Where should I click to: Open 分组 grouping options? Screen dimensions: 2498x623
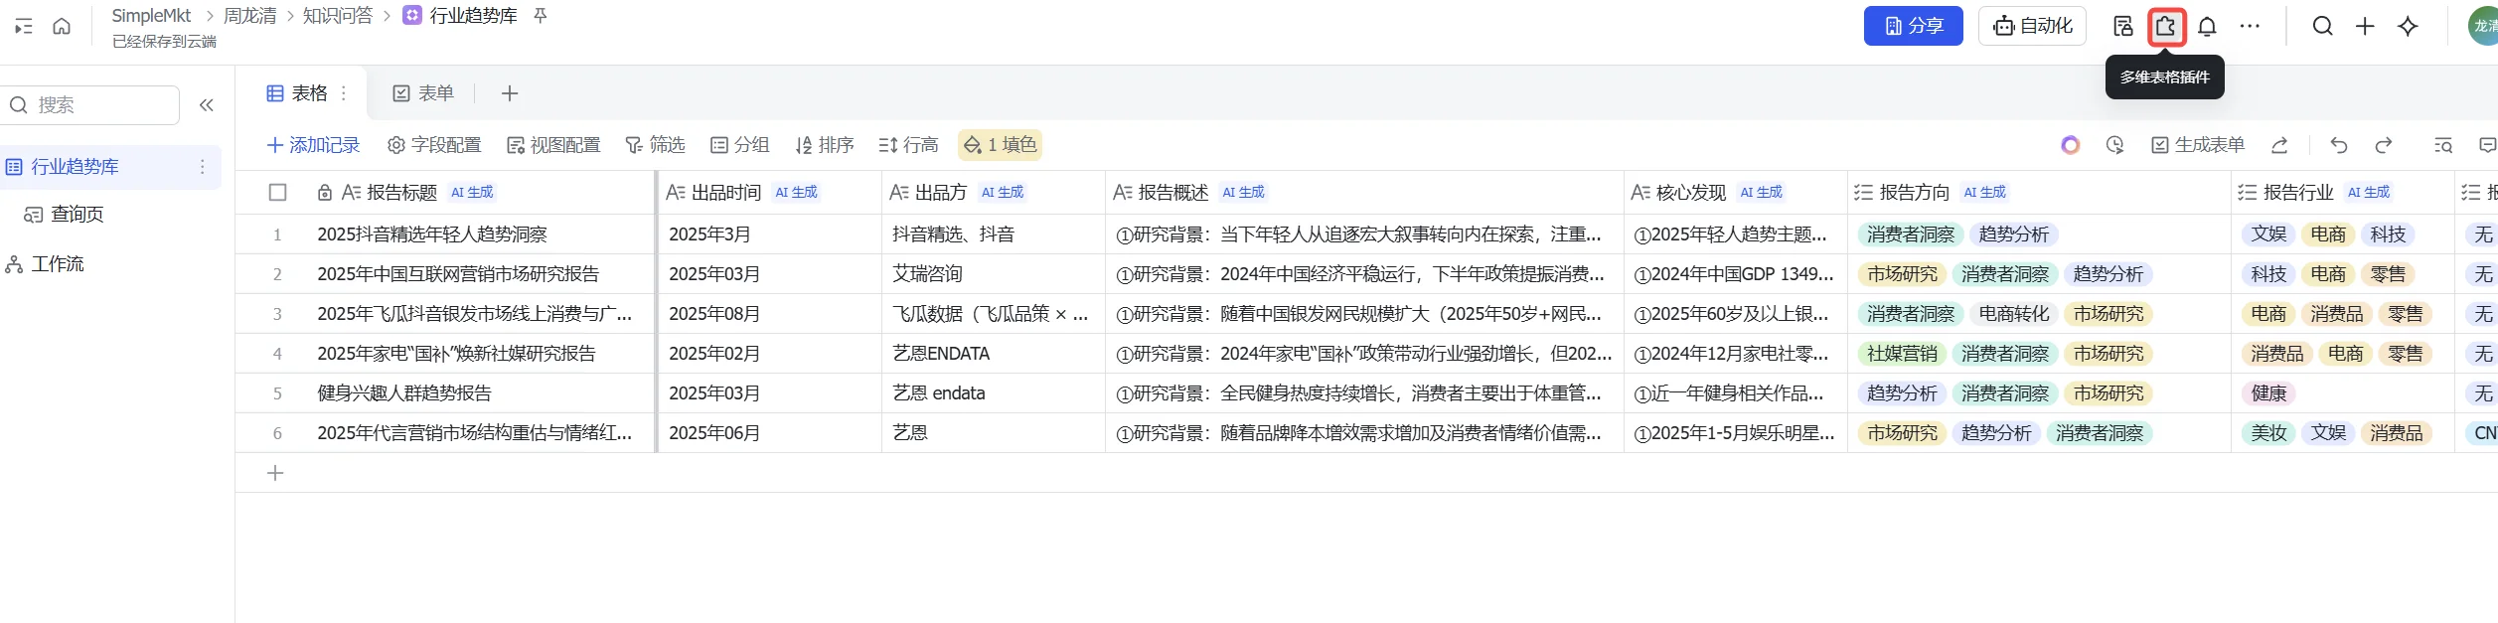pos(739,145)
